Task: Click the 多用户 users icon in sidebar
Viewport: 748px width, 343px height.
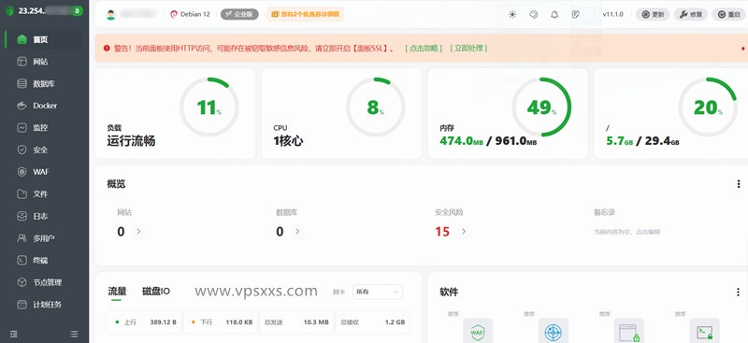Action: click(22, 237)
